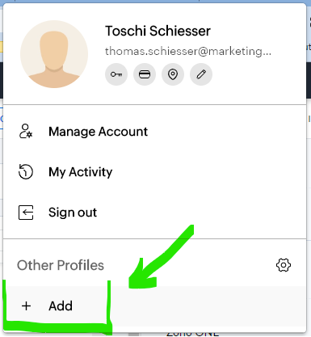Image resolution: width=311 pixels, height=337 pixels.
Task: Click the person-gear Manage Account icon
Action: click(x=26, y=132)
